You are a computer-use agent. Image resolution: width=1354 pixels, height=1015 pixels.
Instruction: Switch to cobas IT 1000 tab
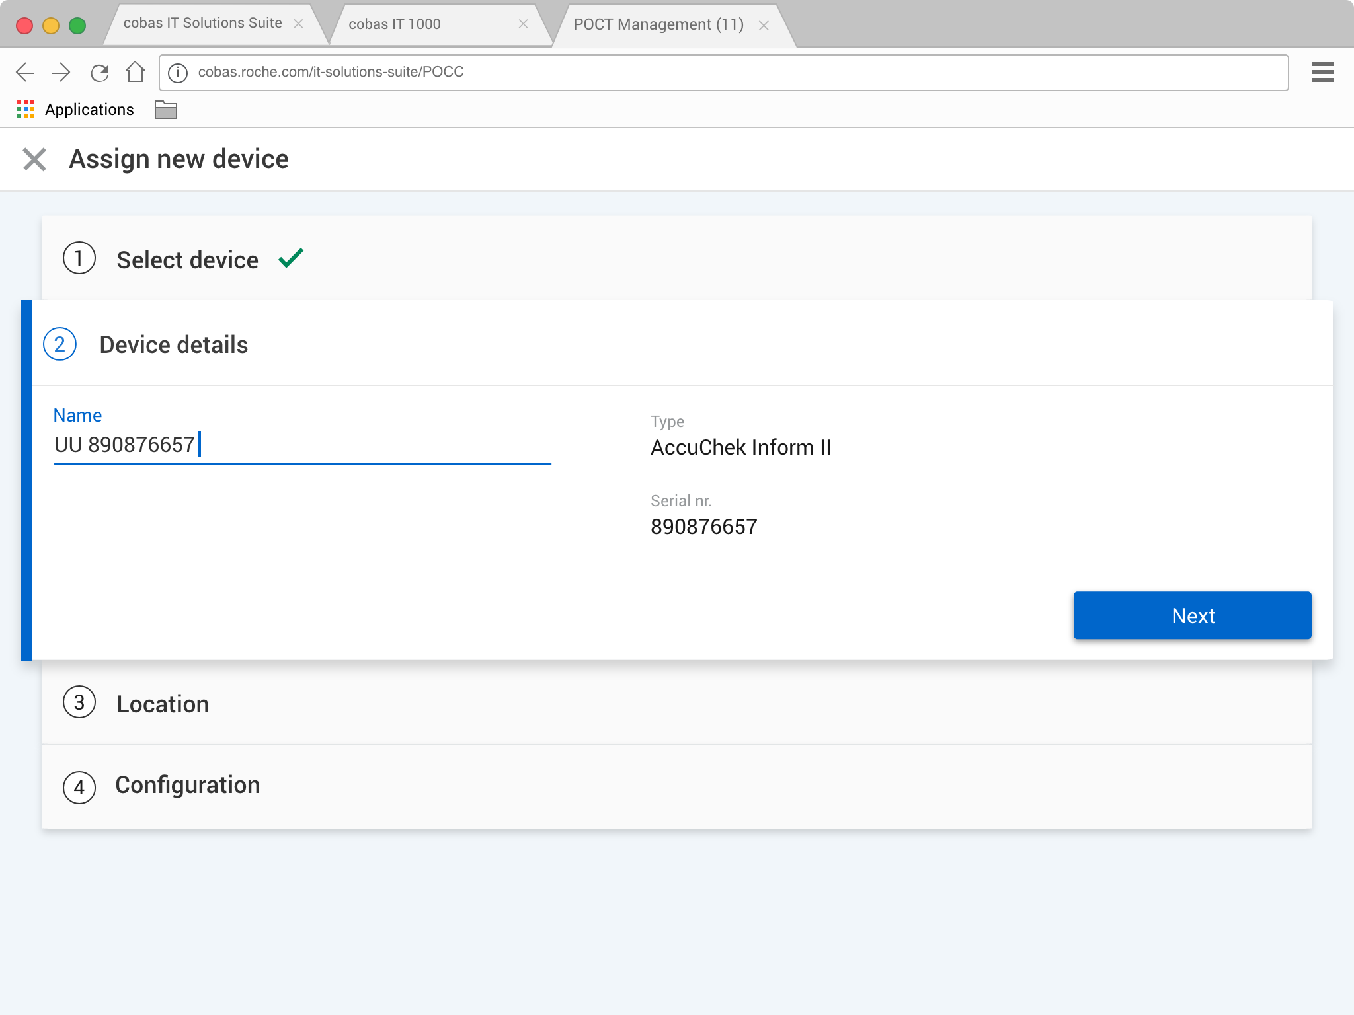pos(395,24)
